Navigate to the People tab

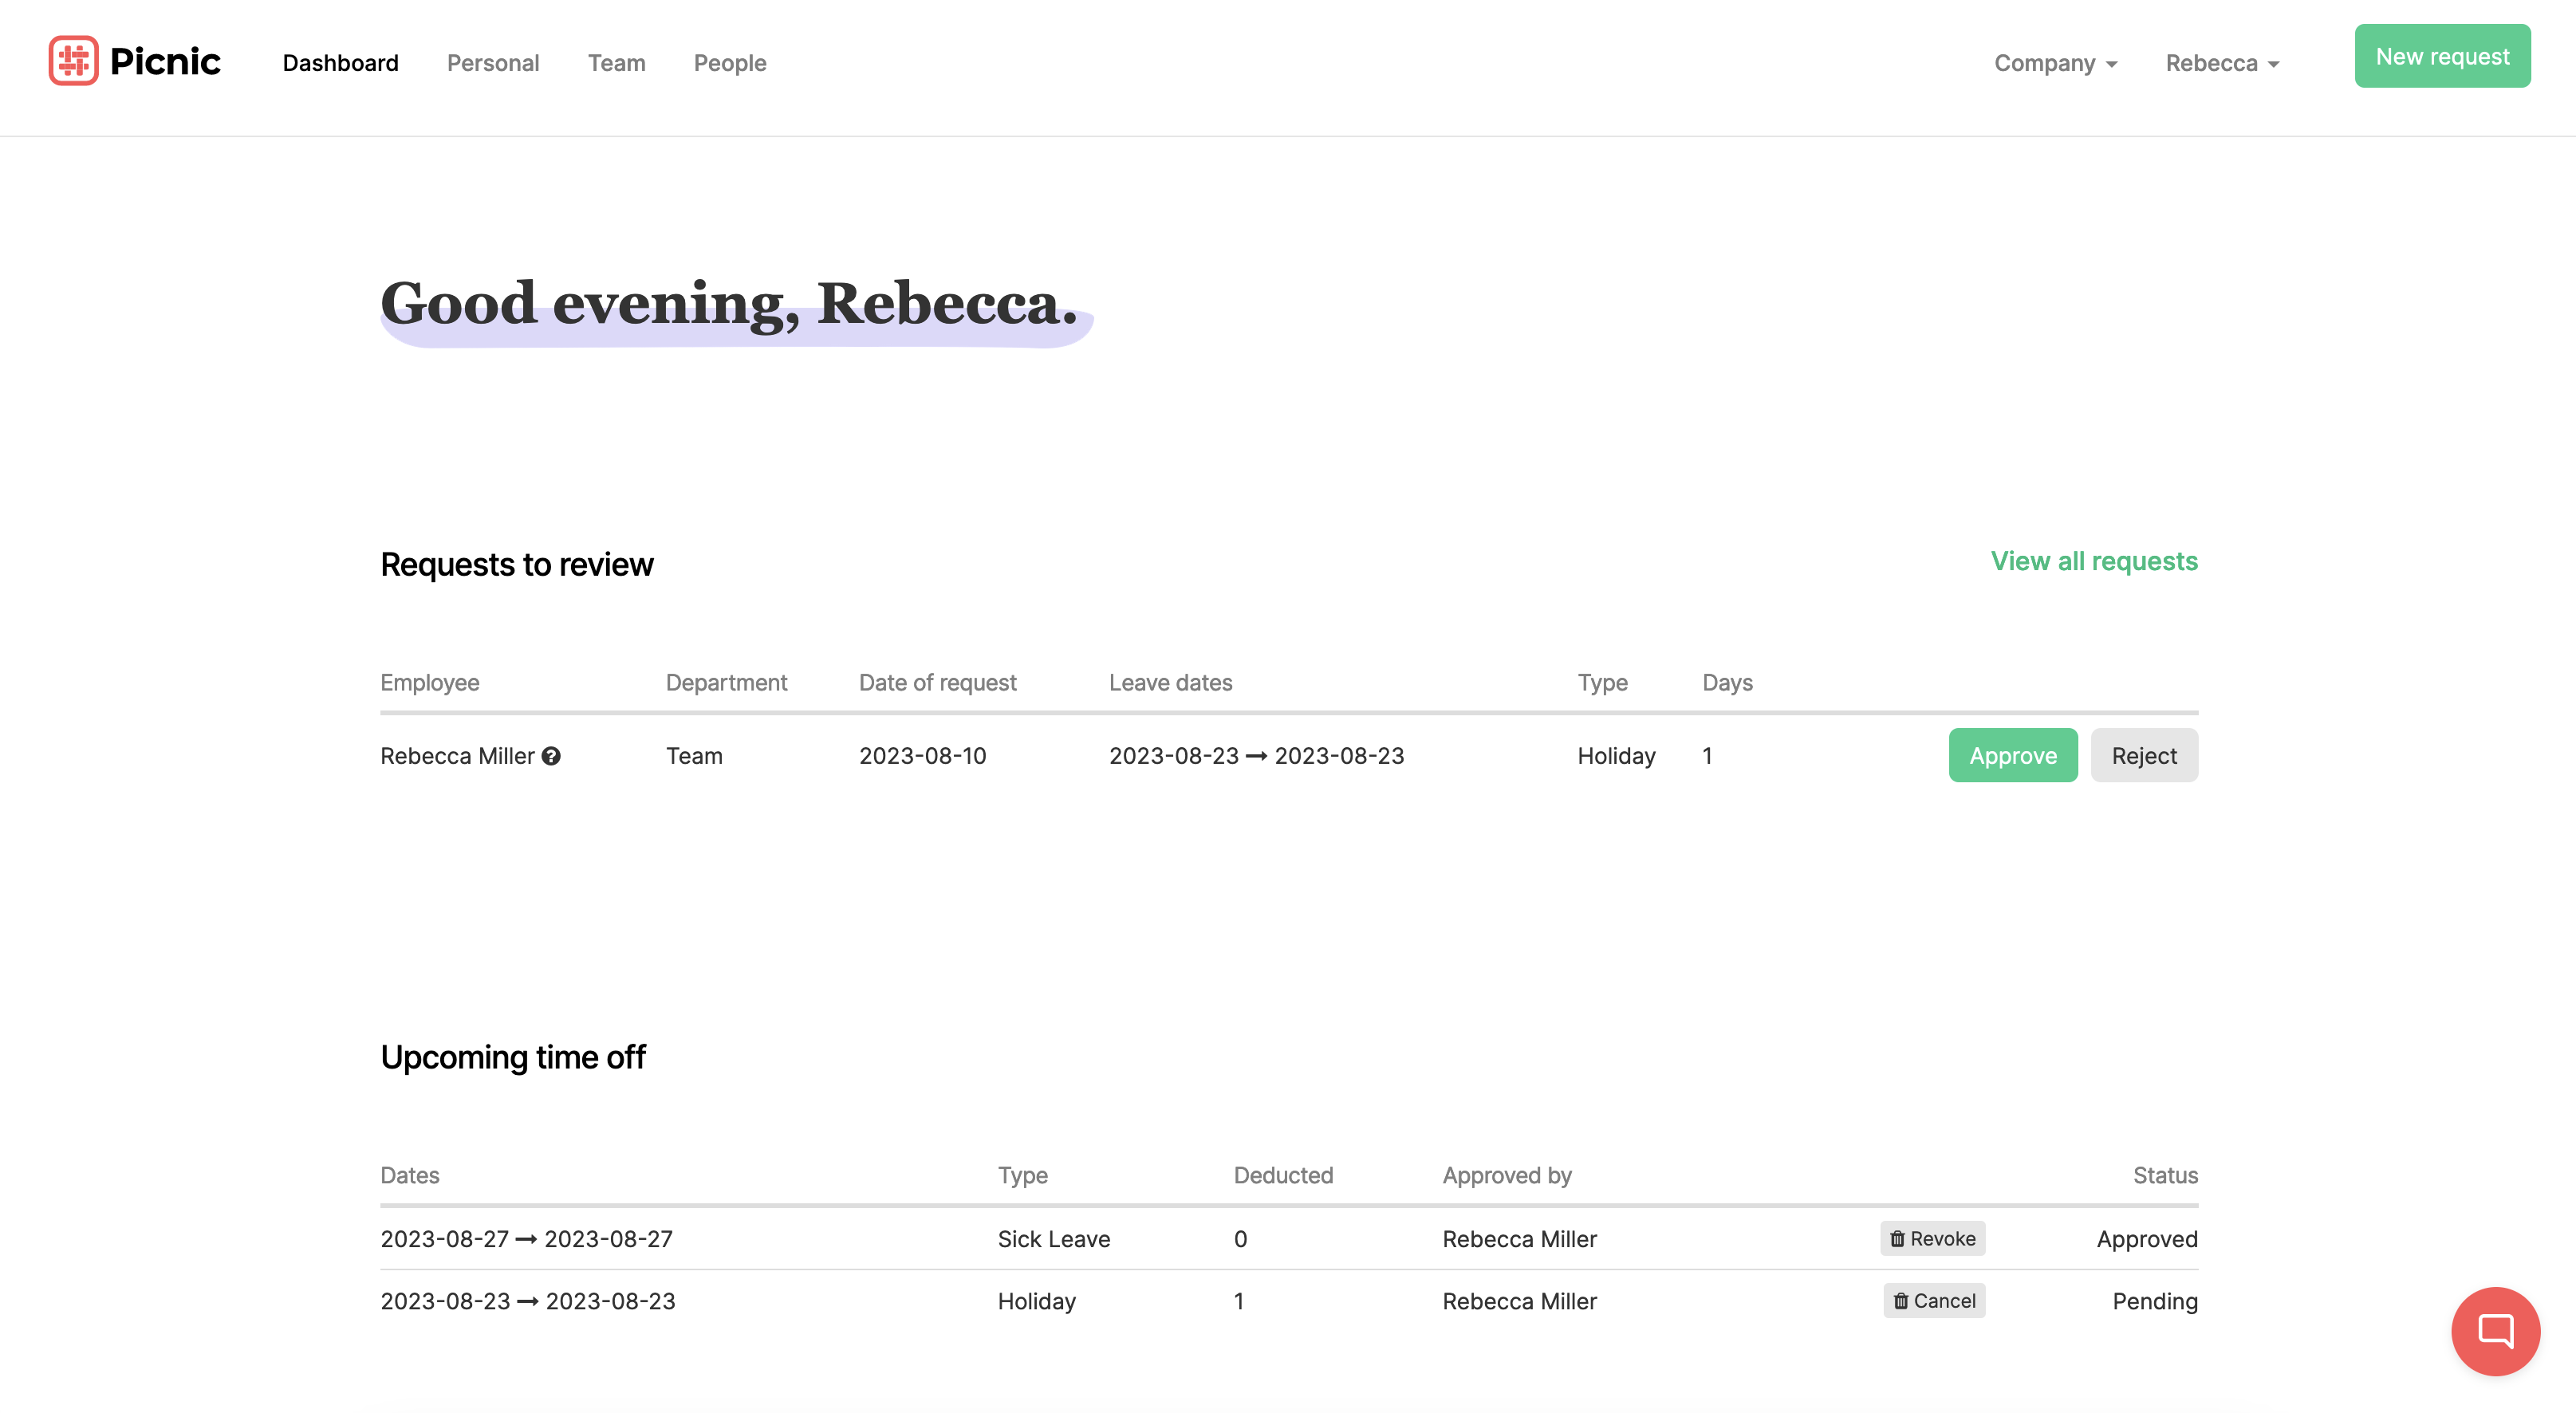730,63
